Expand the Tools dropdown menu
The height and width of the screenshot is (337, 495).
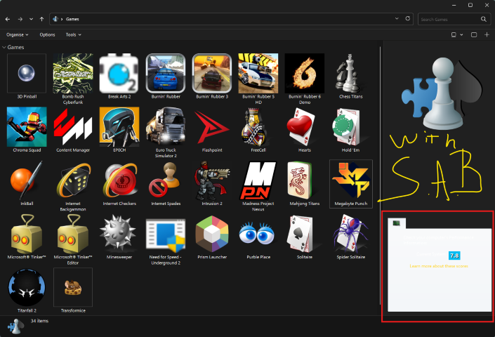(72, 34)
